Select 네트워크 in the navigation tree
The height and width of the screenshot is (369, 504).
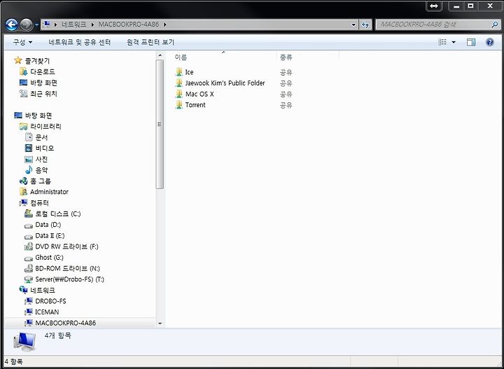click(43, 291)
